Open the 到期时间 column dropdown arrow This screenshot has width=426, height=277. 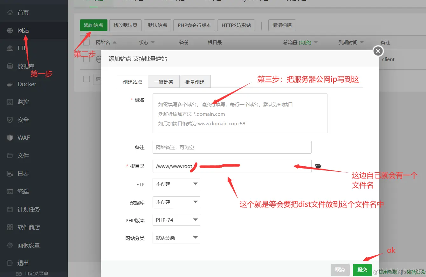tap(362, 42)
